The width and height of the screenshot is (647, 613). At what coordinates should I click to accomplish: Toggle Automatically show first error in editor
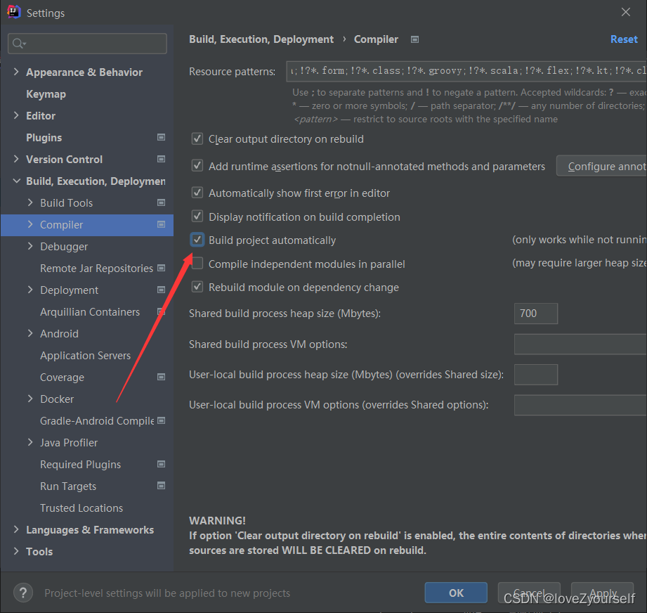coord(197,193)
